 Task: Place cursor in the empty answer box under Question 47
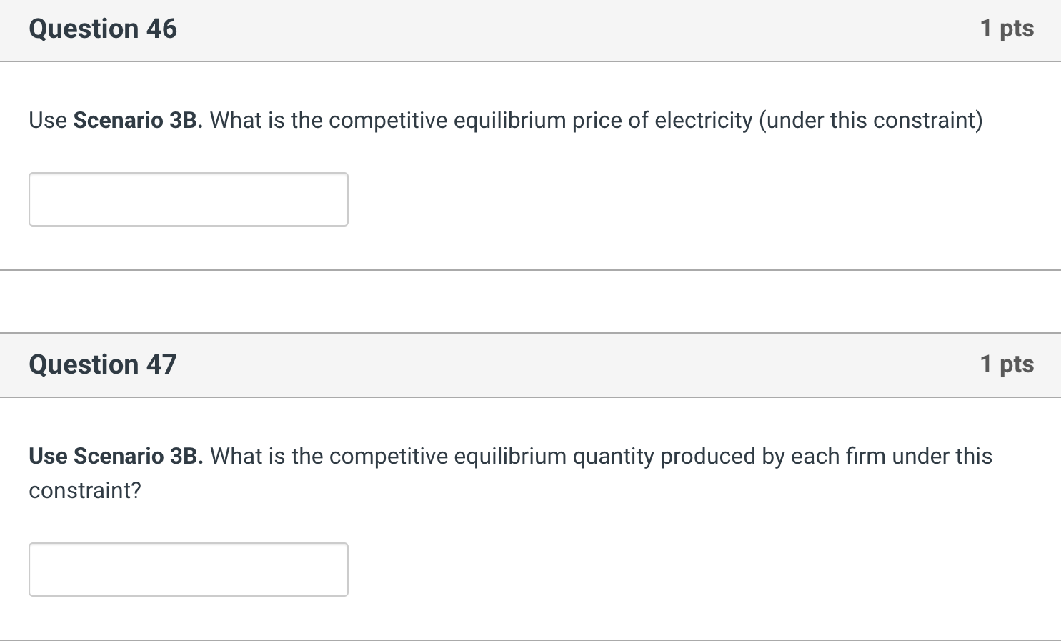click(188, 569)
